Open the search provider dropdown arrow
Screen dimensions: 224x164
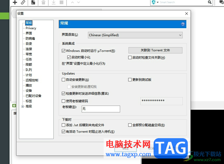tap(158, 2)
